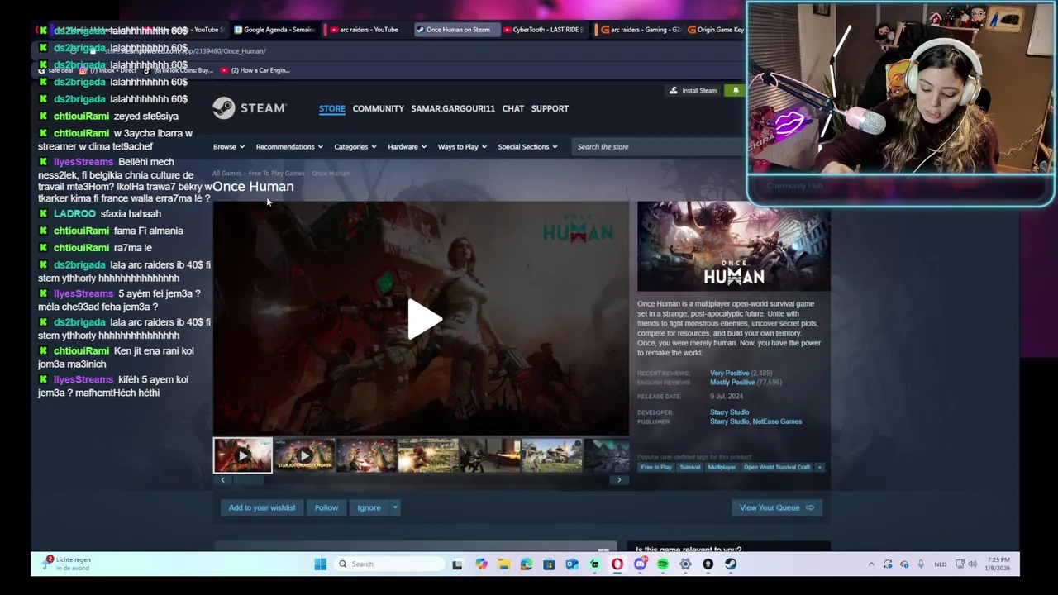Viewport: 1058px width, 595px height.
Task: Play the Once Human trailer video
Action: tap(424, 319)
